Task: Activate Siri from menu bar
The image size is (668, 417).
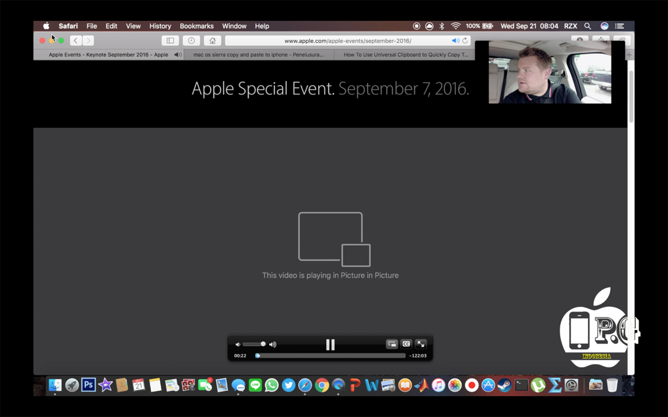Action: (604, 26)
